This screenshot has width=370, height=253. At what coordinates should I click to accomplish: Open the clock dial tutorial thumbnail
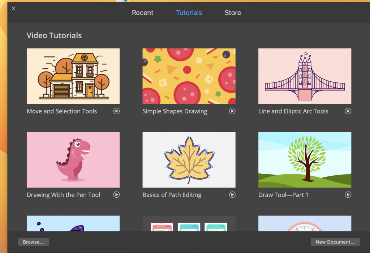(305, 223)
